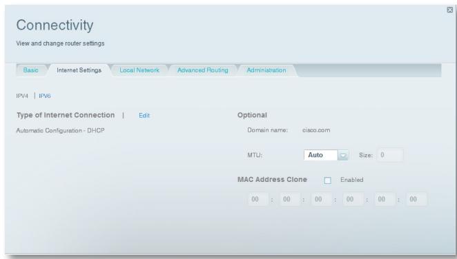Select the IPV4 settings link
This screenshot has width=457, height=259.
click(22, 96)
